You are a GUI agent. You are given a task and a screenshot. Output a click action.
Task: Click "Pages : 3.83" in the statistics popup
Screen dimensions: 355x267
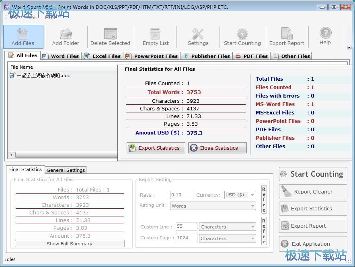pos(181,124)
